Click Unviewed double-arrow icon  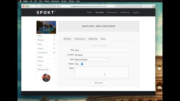pos(54,52)
